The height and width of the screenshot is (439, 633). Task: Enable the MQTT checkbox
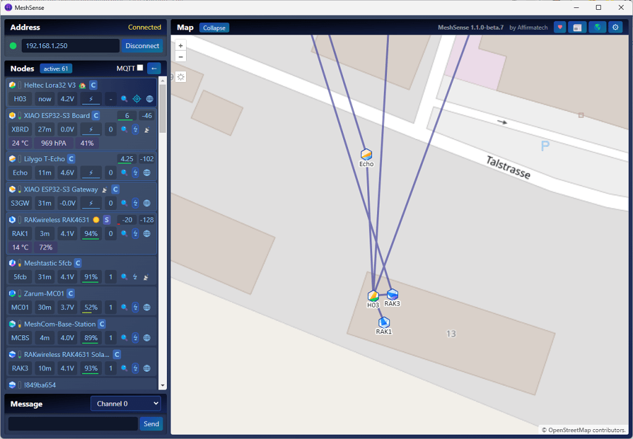(140, 68)
